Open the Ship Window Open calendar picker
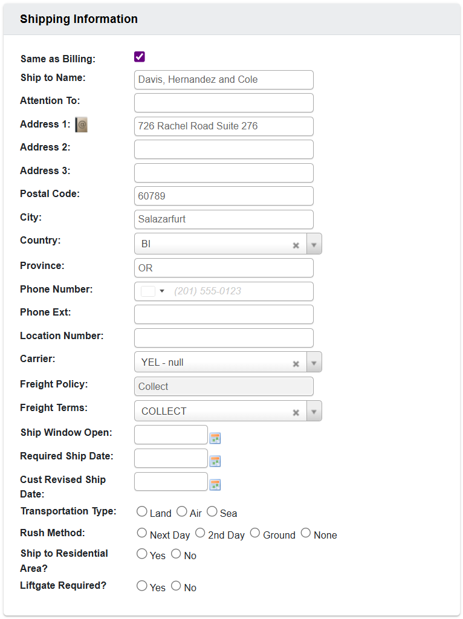463x619 pixels. (215, 438)
